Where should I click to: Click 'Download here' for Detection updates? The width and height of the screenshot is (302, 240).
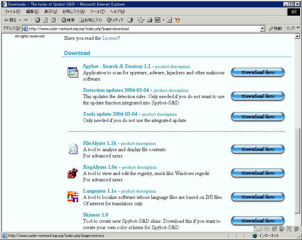click(258, 96)
